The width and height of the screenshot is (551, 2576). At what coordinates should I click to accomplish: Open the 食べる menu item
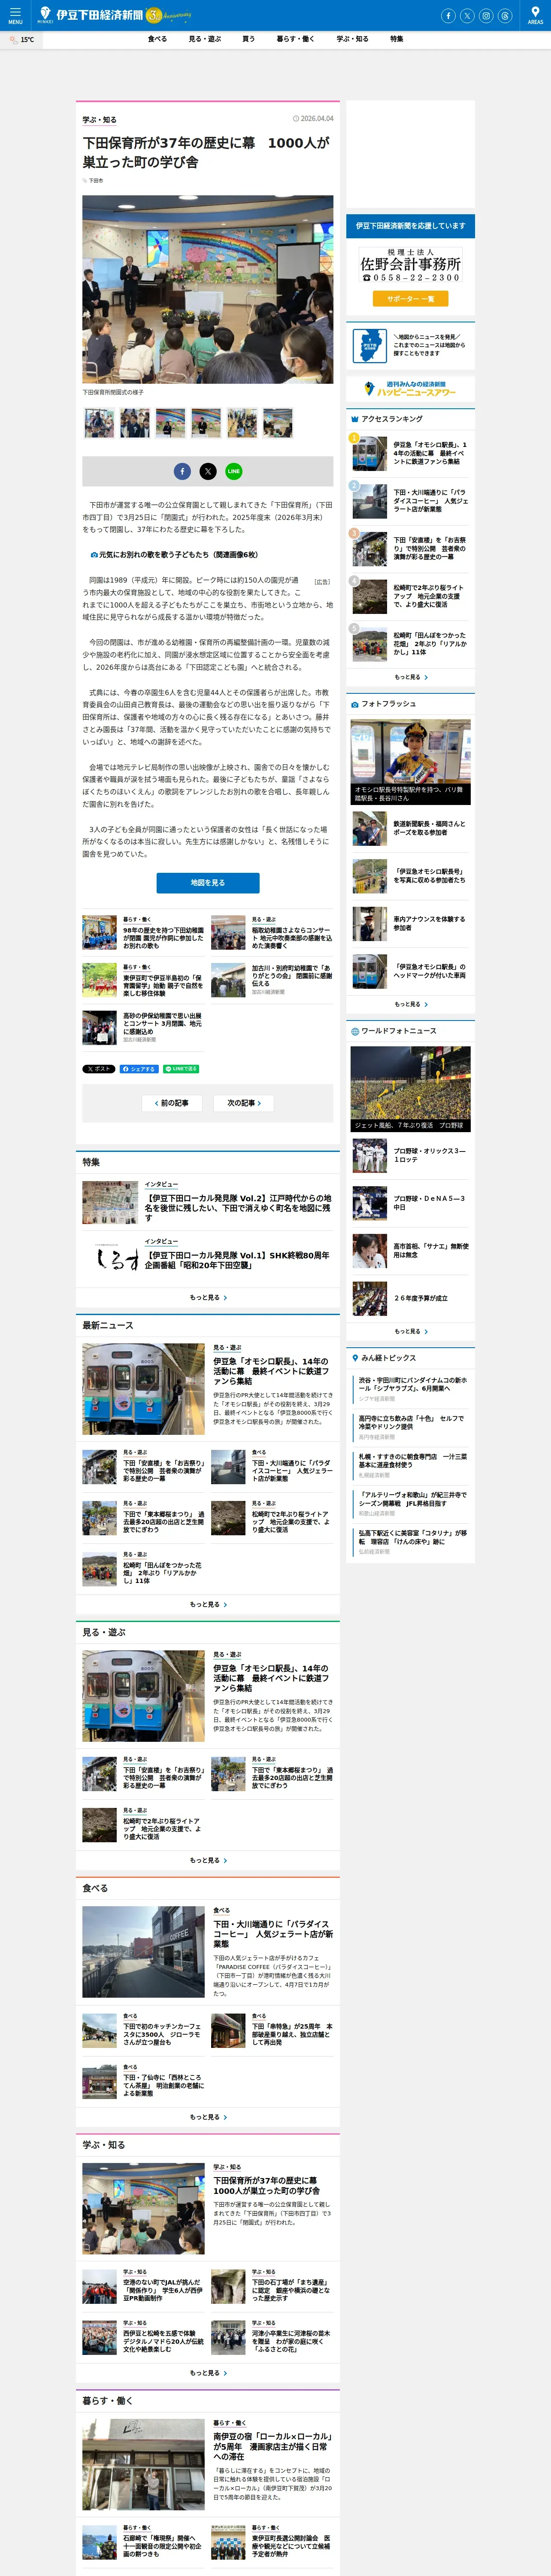pos(157,39)
